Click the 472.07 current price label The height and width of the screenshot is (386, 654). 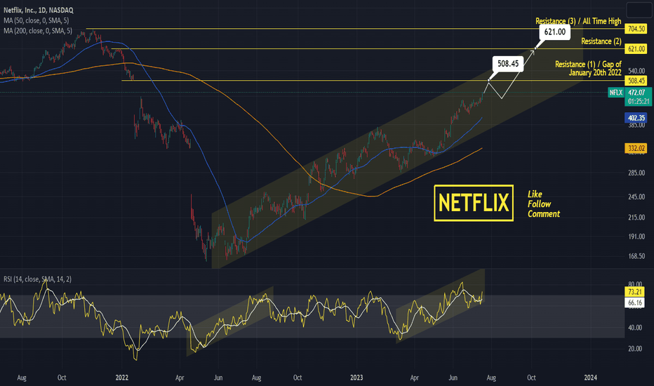[638, 93]
